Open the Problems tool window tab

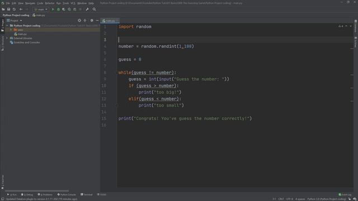(x=45, y=194)
